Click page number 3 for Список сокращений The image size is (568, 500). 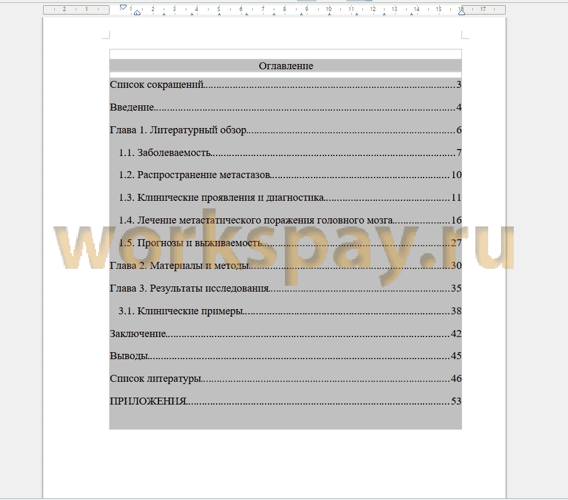coord(458,85)
